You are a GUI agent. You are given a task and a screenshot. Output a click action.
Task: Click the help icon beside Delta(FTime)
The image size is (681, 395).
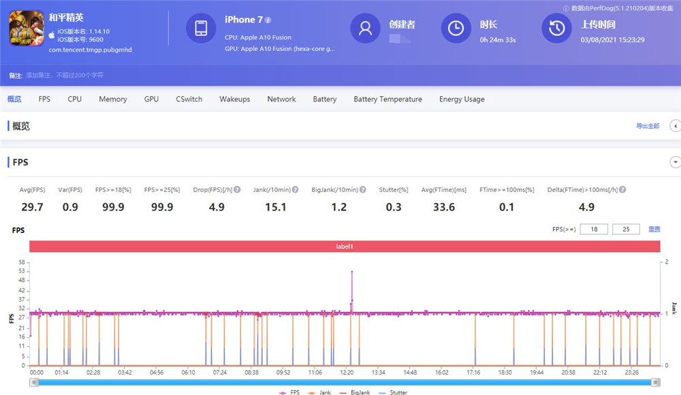(x=622, y=190)
